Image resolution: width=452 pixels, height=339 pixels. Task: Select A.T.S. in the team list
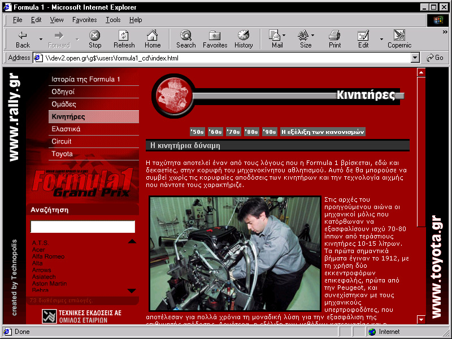(x=40, y=243)
